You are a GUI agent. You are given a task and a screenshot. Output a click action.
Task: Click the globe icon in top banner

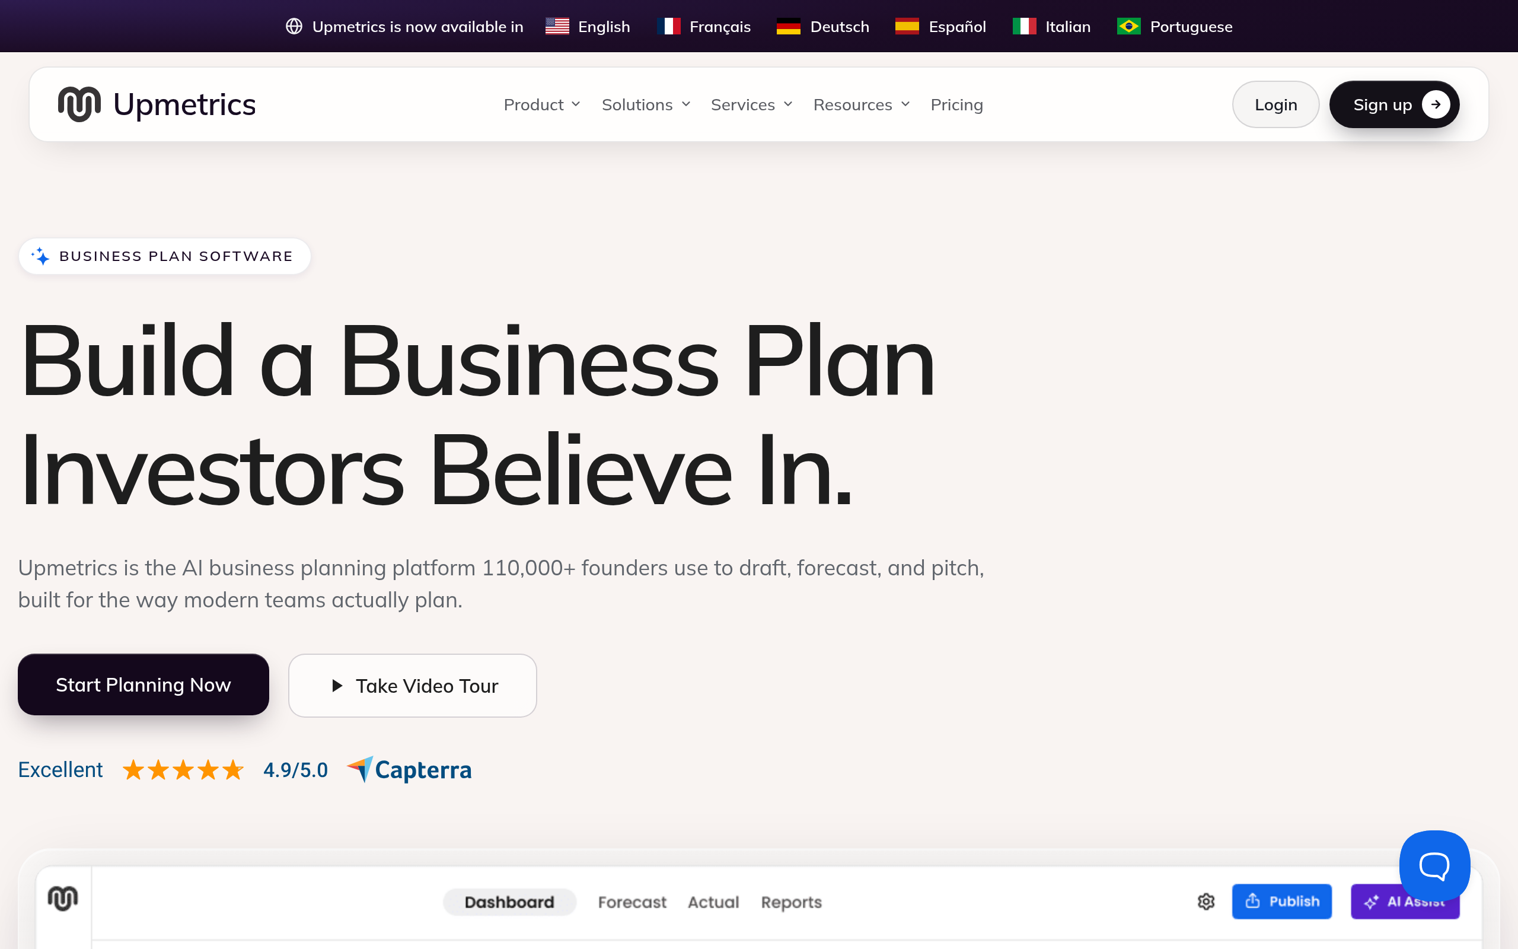(x=294, y=26)
